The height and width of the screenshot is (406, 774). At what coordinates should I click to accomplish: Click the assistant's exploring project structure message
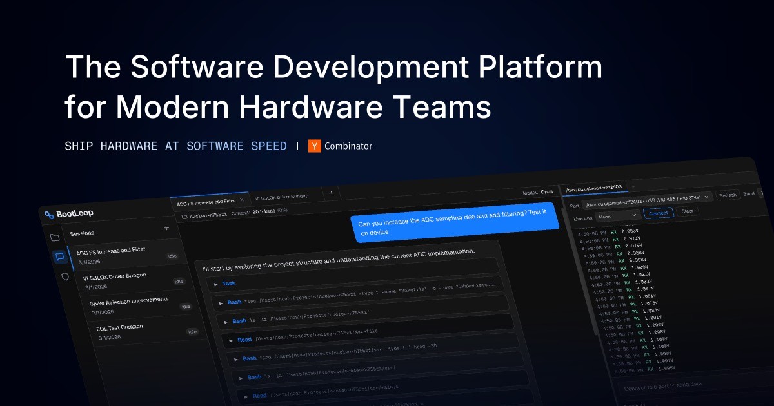coord(339,260)
